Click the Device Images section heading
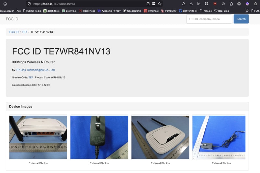This screenshot has width=260, height=173. click(x=20, y=107)
